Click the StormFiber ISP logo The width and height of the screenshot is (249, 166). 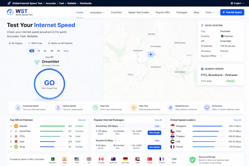coord(16,131)
